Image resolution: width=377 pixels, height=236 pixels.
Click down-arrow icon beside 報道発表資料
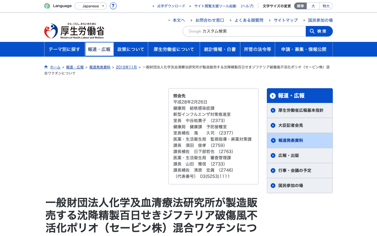click(273, 140)
